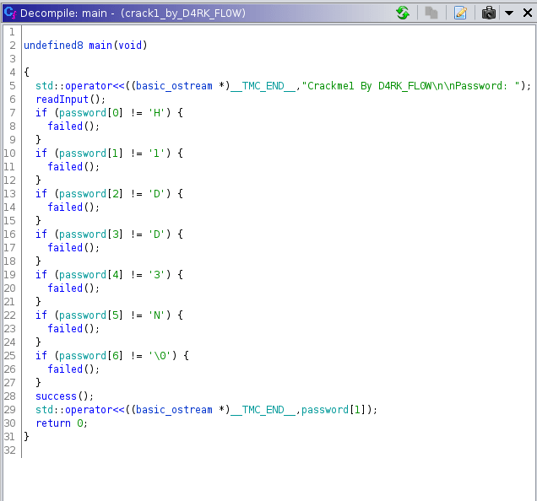
Task: Click the green re-decompile refresh icon
Action: click(x=403, y=13)
